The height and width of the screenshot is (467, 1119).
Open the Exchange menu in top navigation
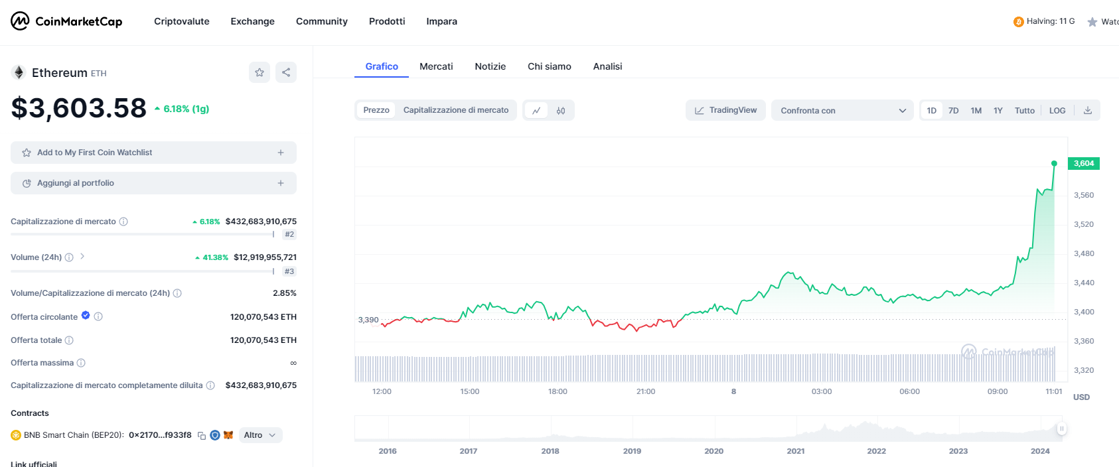(x=252, y=21)
